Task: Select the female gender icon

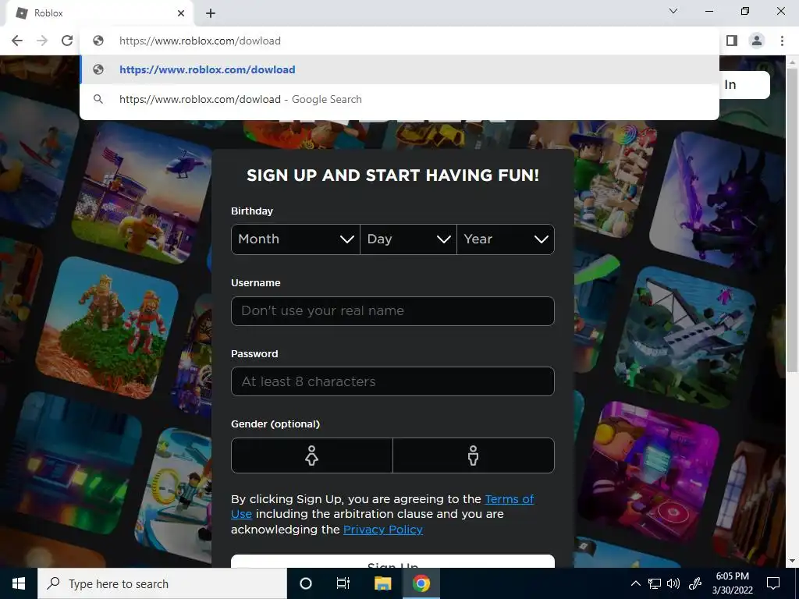Action: click(x=312, y=455)
